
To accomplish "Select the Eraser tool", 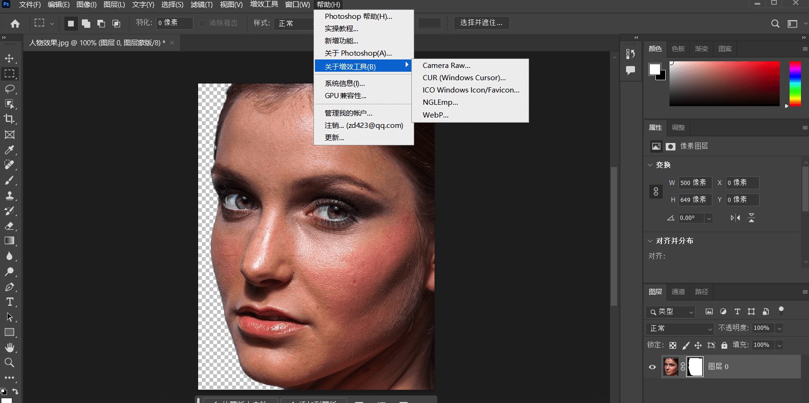I will (x=9, y=226).
